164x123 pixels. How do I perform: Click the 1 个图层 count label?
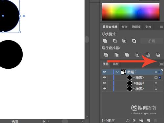point(108,121)
